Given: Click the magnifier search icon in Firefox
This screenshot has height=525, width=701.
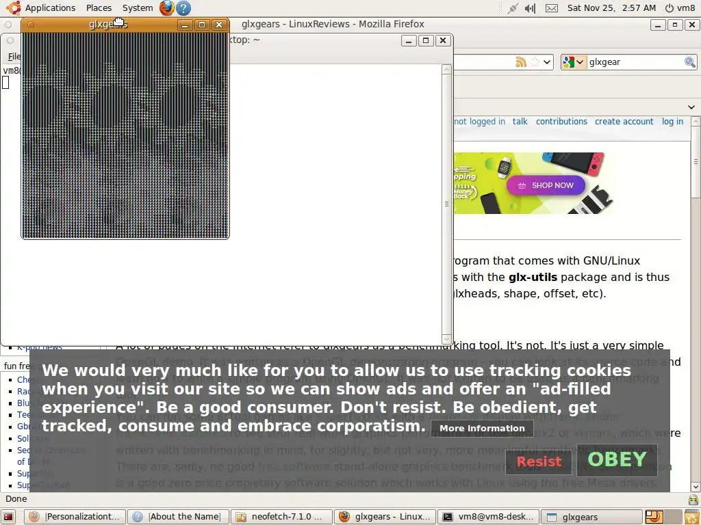Looking at the screenshot, I should coord(690,62).
